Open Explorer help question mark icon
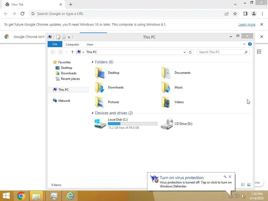268x201 pixels. [x=250, y=44]
